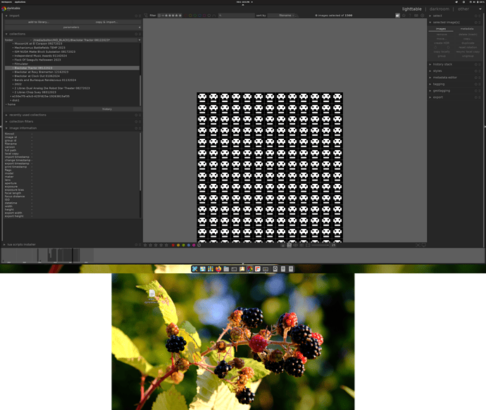Expand the metadata editor module
The height and width of the screenshot is (410, 486).
point(430,77)
